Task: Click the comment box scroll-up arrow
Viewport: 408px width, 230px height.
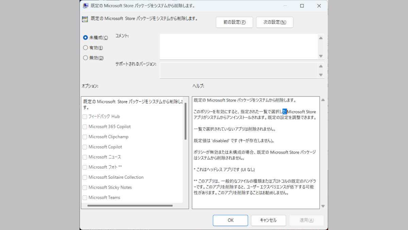Action: (x=321, y=38)
